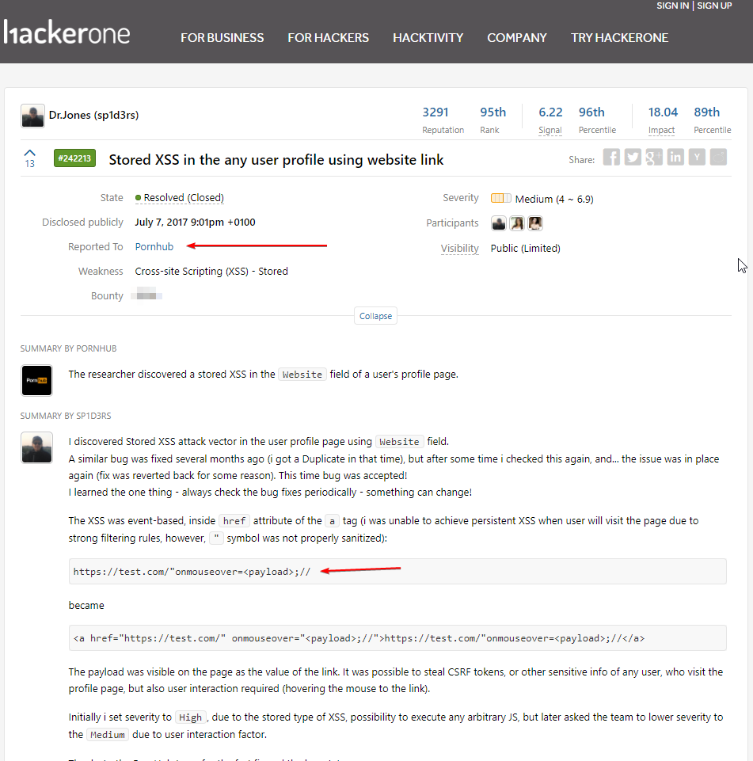
Task: Click the 95th Rank value
Action: click(x=493, y=112)
